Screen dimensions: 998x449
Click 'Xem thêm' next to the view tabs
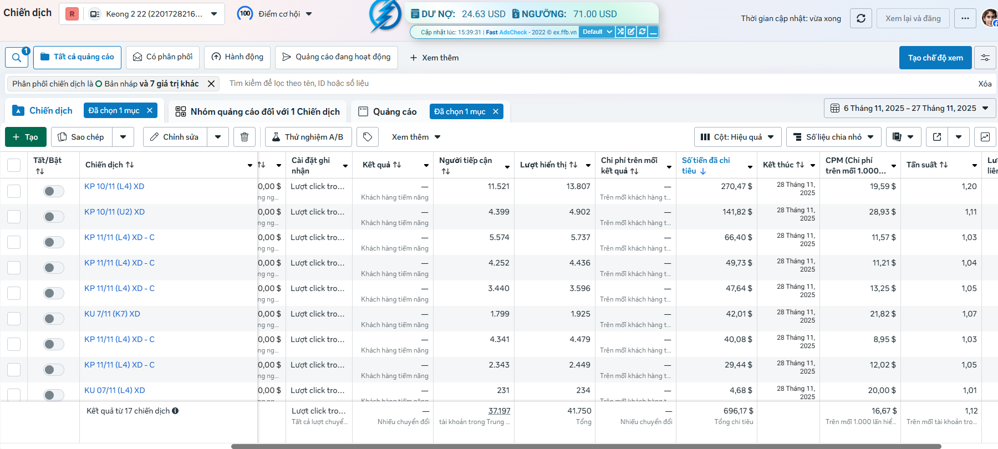[434, 58]
